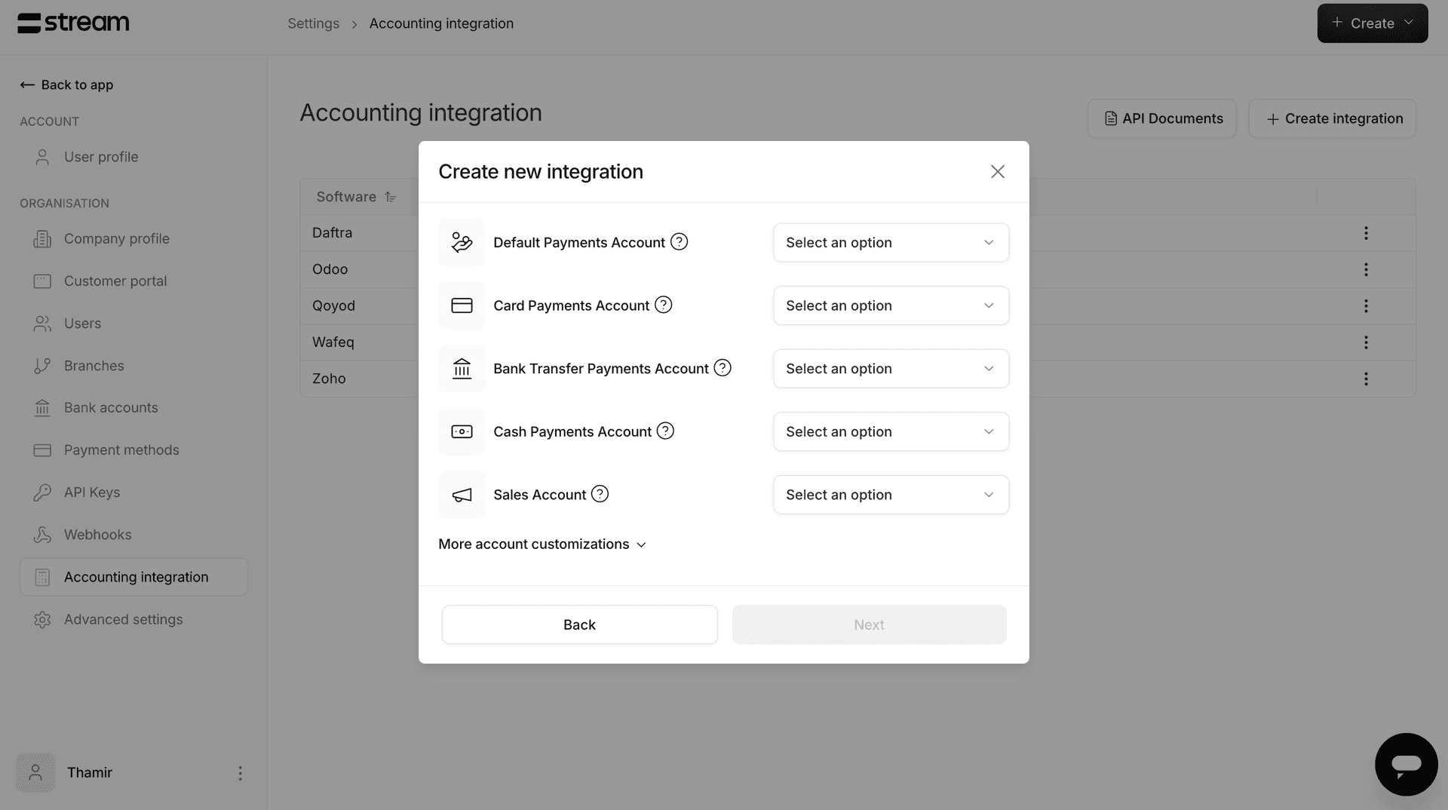Open Company profile in the sidebar

click(x=133, y=238)
